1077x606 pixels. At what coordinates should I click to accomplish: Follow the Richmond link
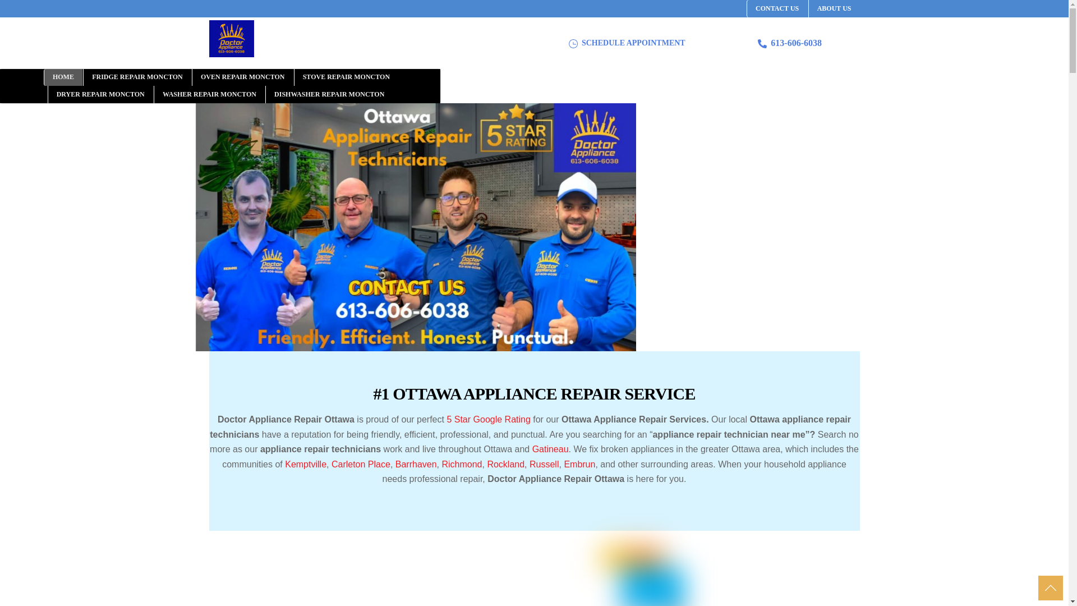tap(462, 465)
